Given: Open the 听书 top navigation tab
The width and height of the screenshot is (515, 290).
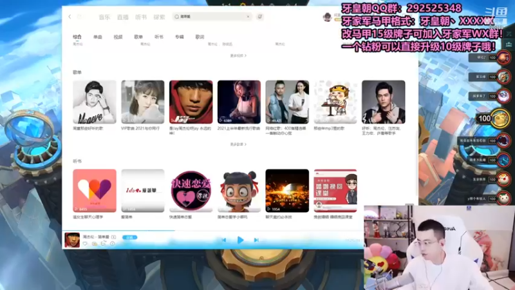Looking at the screenshot, I should tap(141, 17).
